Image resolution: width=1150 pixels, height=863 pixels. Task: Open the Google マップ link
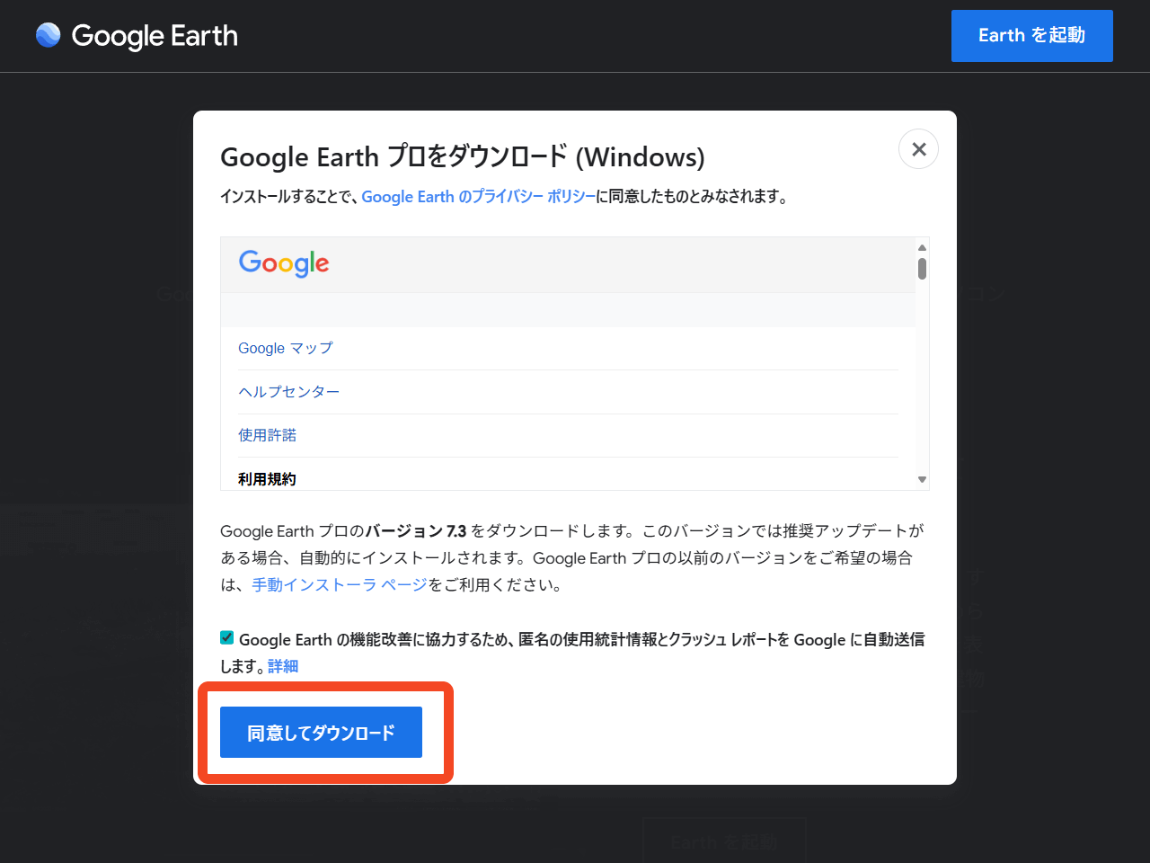[x=285, y=348]
